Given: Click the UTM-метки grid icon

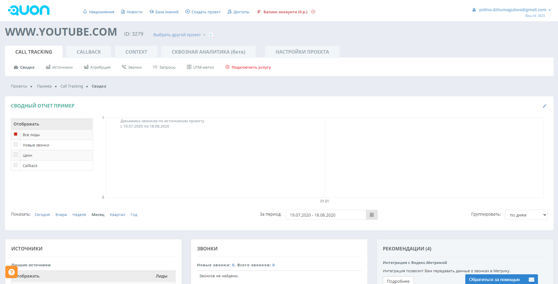Looking at the screenshot, I should coord(189,67).
